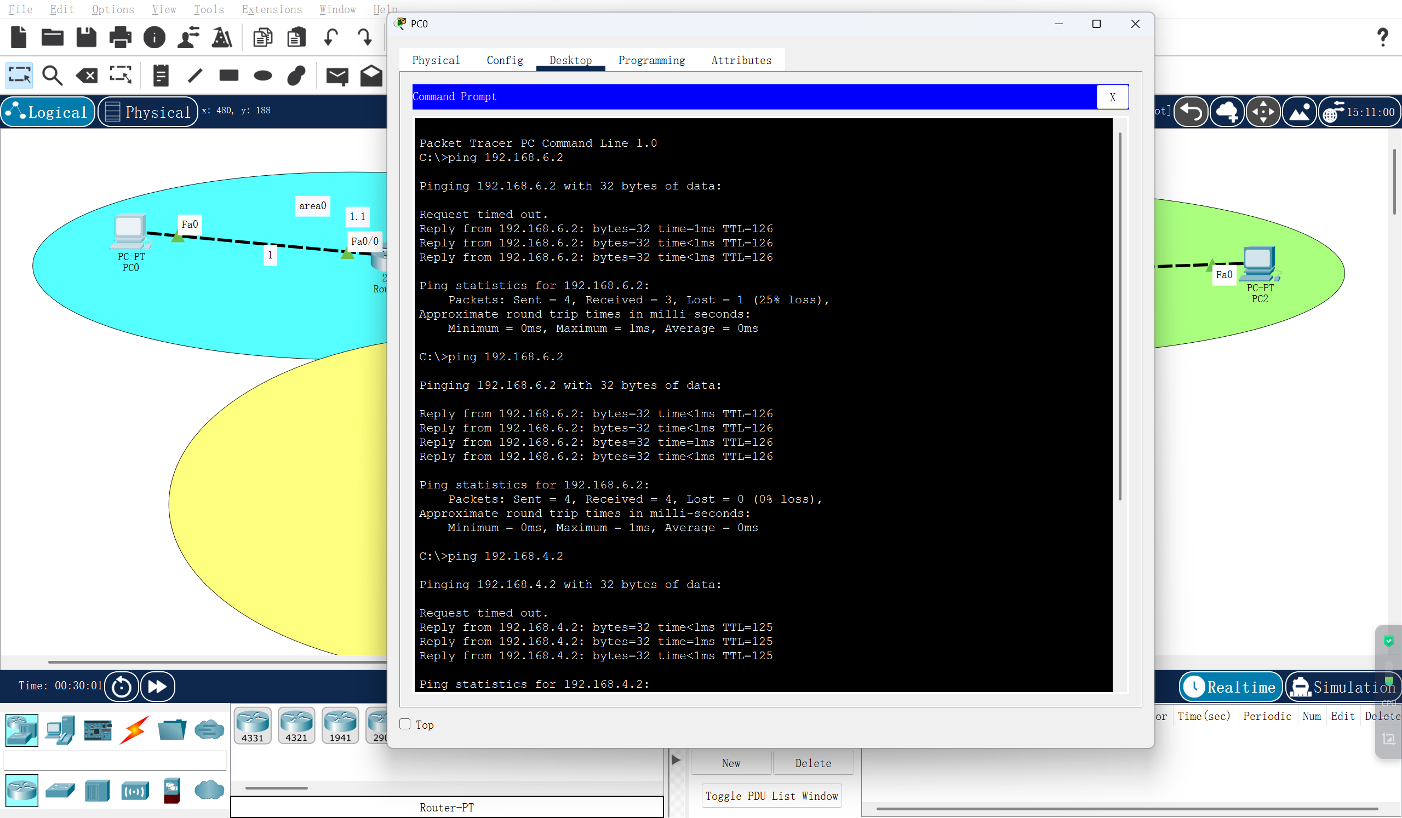Screen dimensions: 1402x818
Task: Click the Print icon in toolbar
Action: pos(120,37)
